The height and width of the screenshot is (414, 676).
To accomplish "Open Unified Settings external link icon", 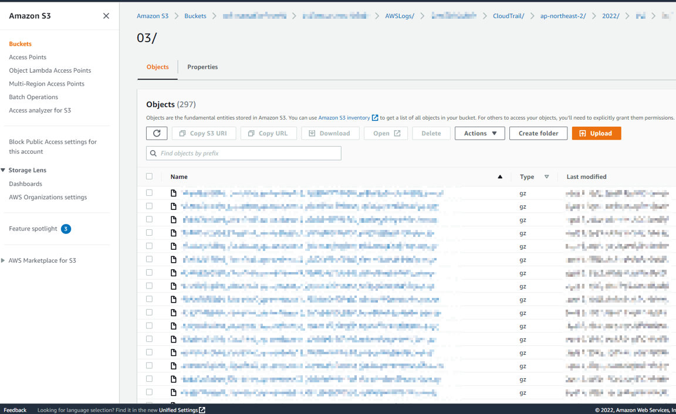I will click(202, 410).
